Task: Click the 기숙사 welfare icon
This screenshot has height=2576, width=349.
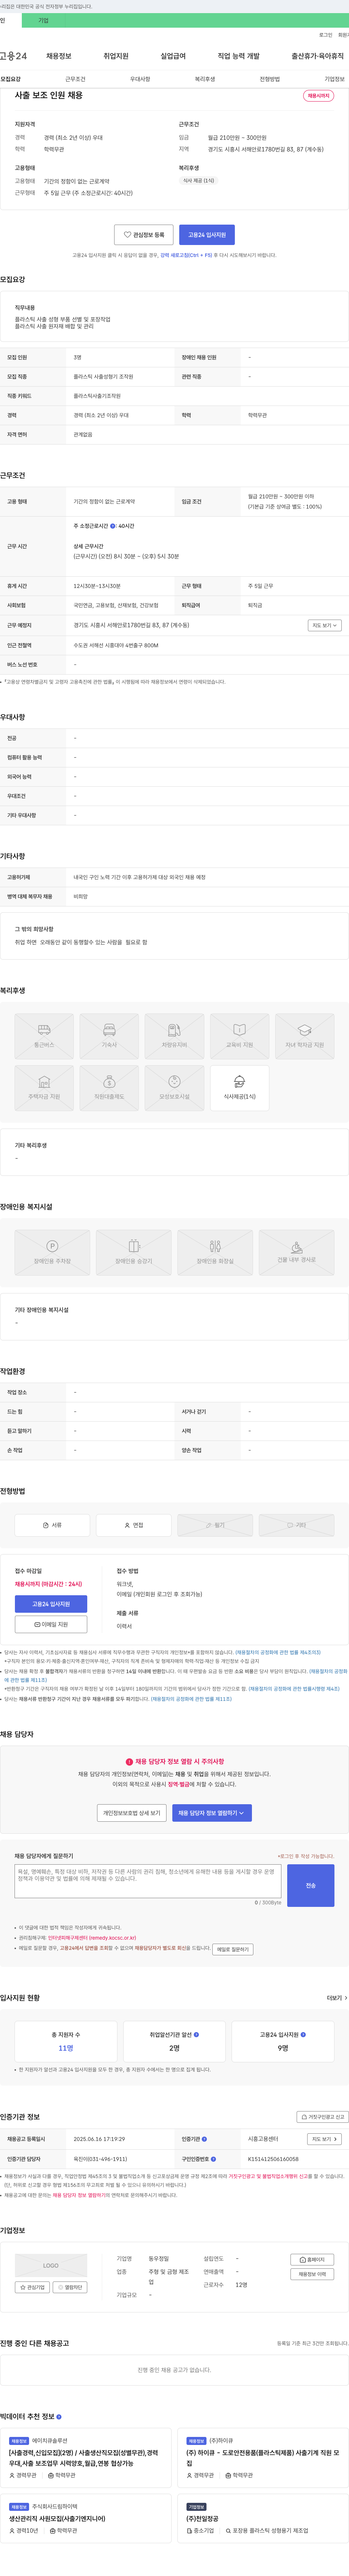Action: (x=109, y=1036)
